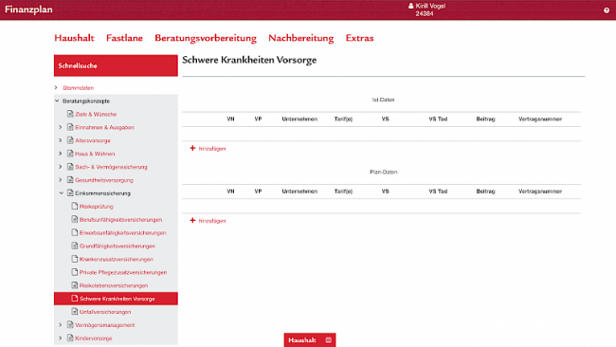Open Berufsunfähigkeitsversicherungen page
The image size is (616, 347).
(x=120, y=220)
